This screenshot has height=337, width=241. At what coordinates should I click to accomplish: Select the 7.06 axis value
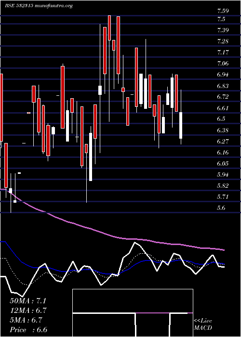[223, 64]
